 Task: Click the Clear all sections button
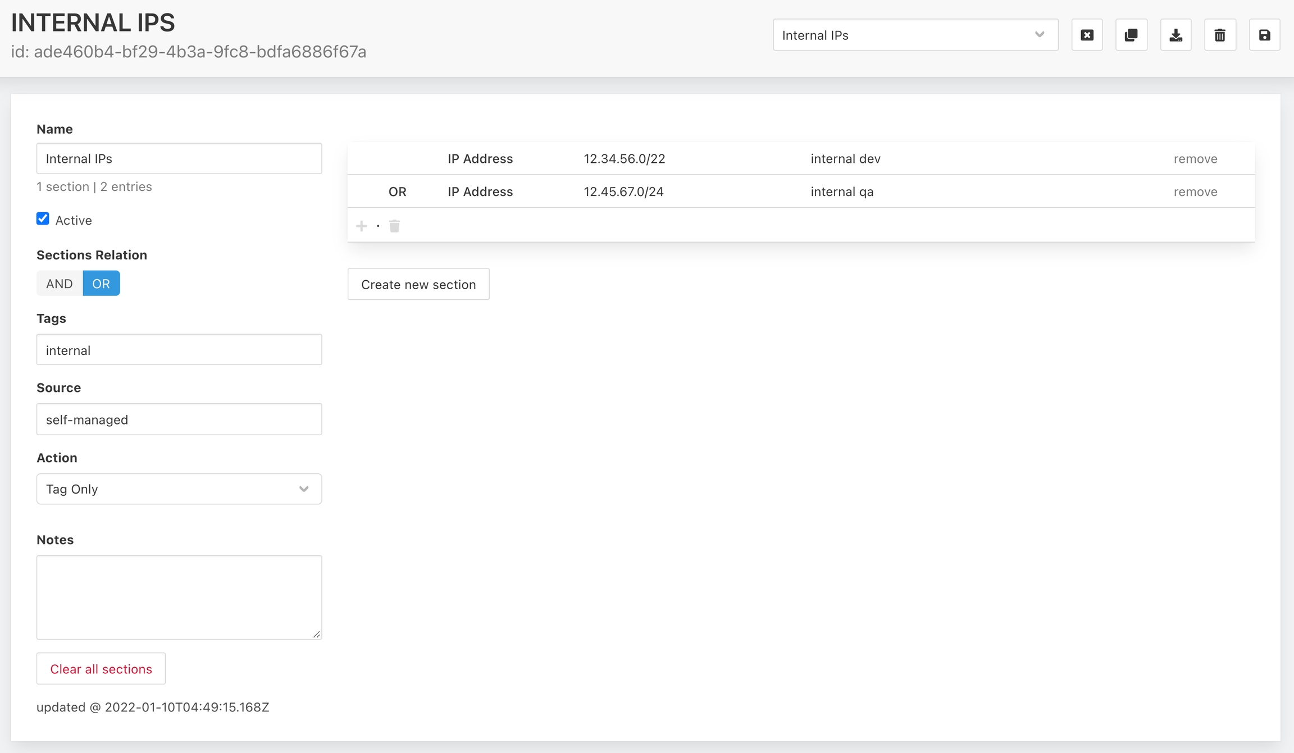point(101,669)
